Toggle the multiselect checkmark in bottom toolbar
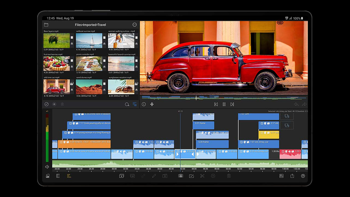The height and width of the screenshot is (197, 350). pyautogui.click(x=191, y=176)
